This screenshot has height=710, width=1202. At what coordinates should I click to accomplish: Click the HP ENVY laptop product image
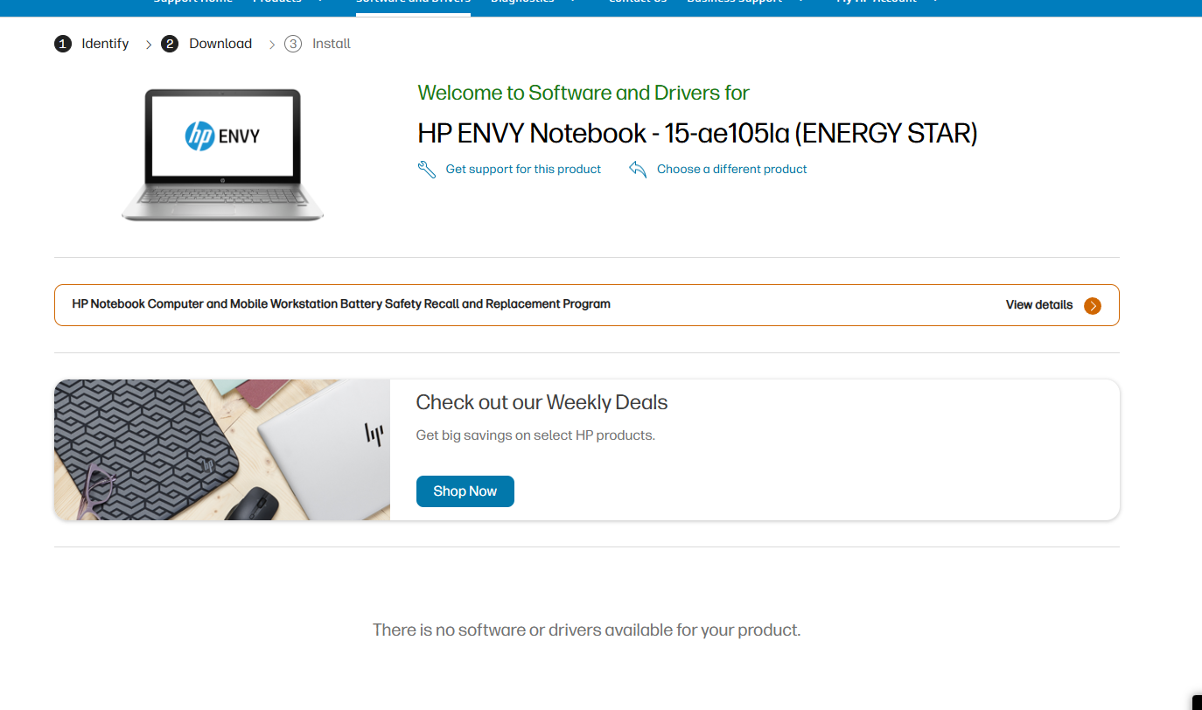click(222, 154)
